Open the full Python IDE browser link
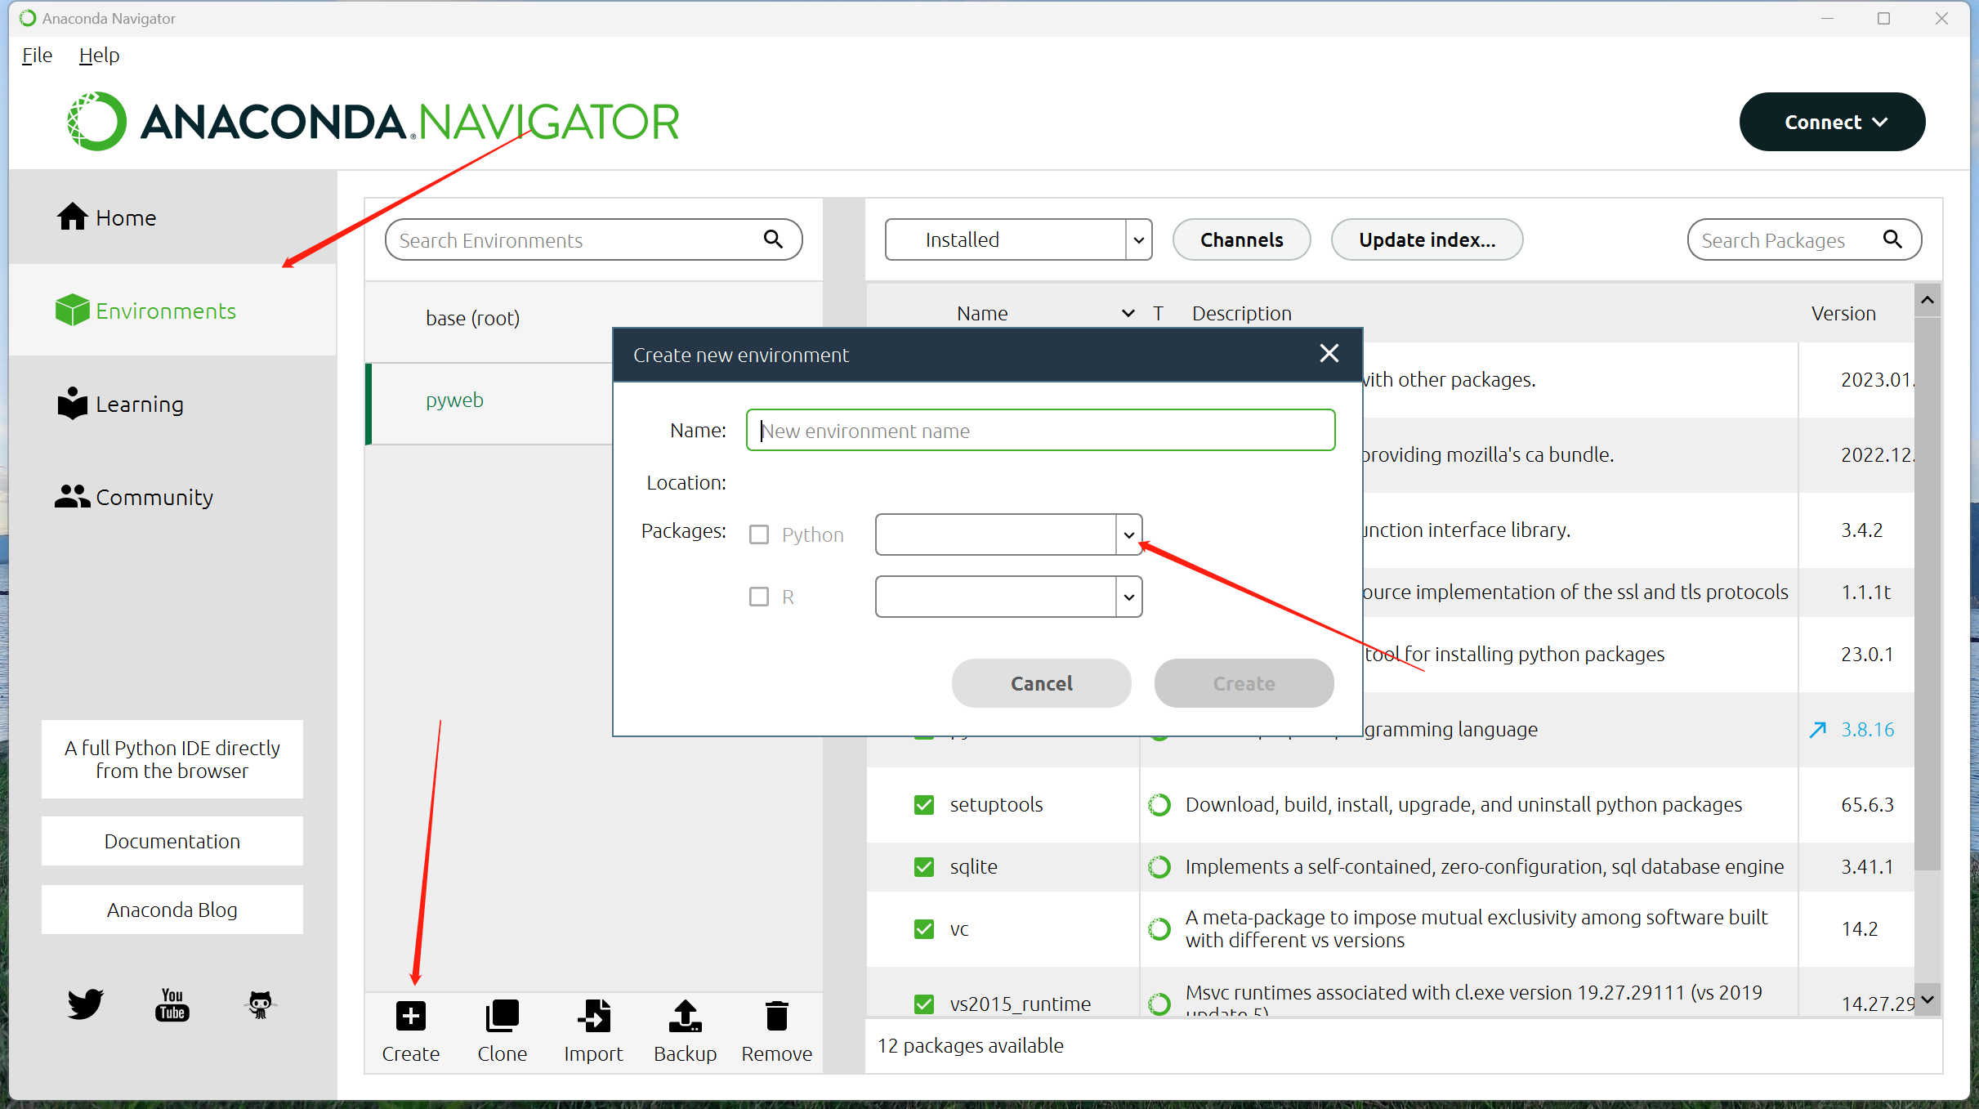The image size is (1979, 1109). pos(172,759)
